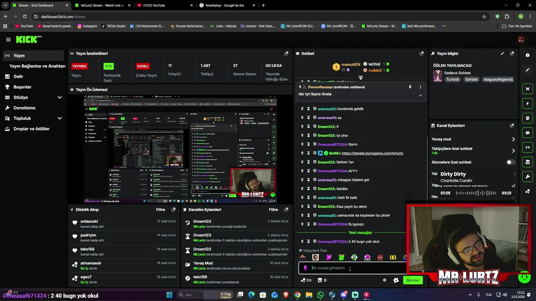The width and height of the screenshot is (536, 301).
Task: Click the leagueoflegends tag
Action: coord(498,79)
